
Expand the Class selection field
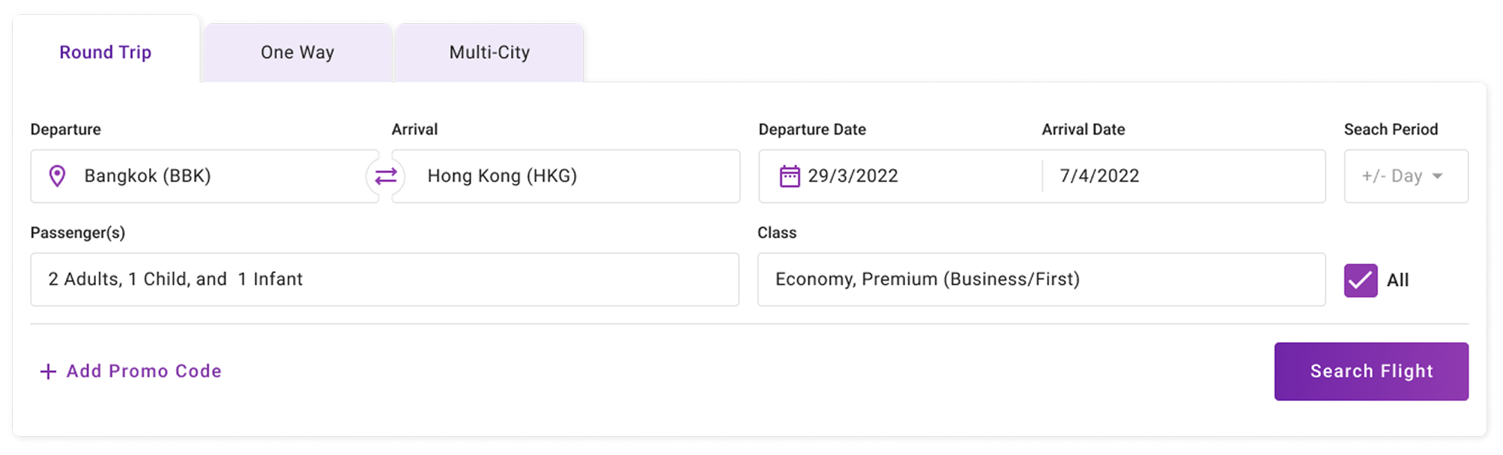coord(1041,279)
